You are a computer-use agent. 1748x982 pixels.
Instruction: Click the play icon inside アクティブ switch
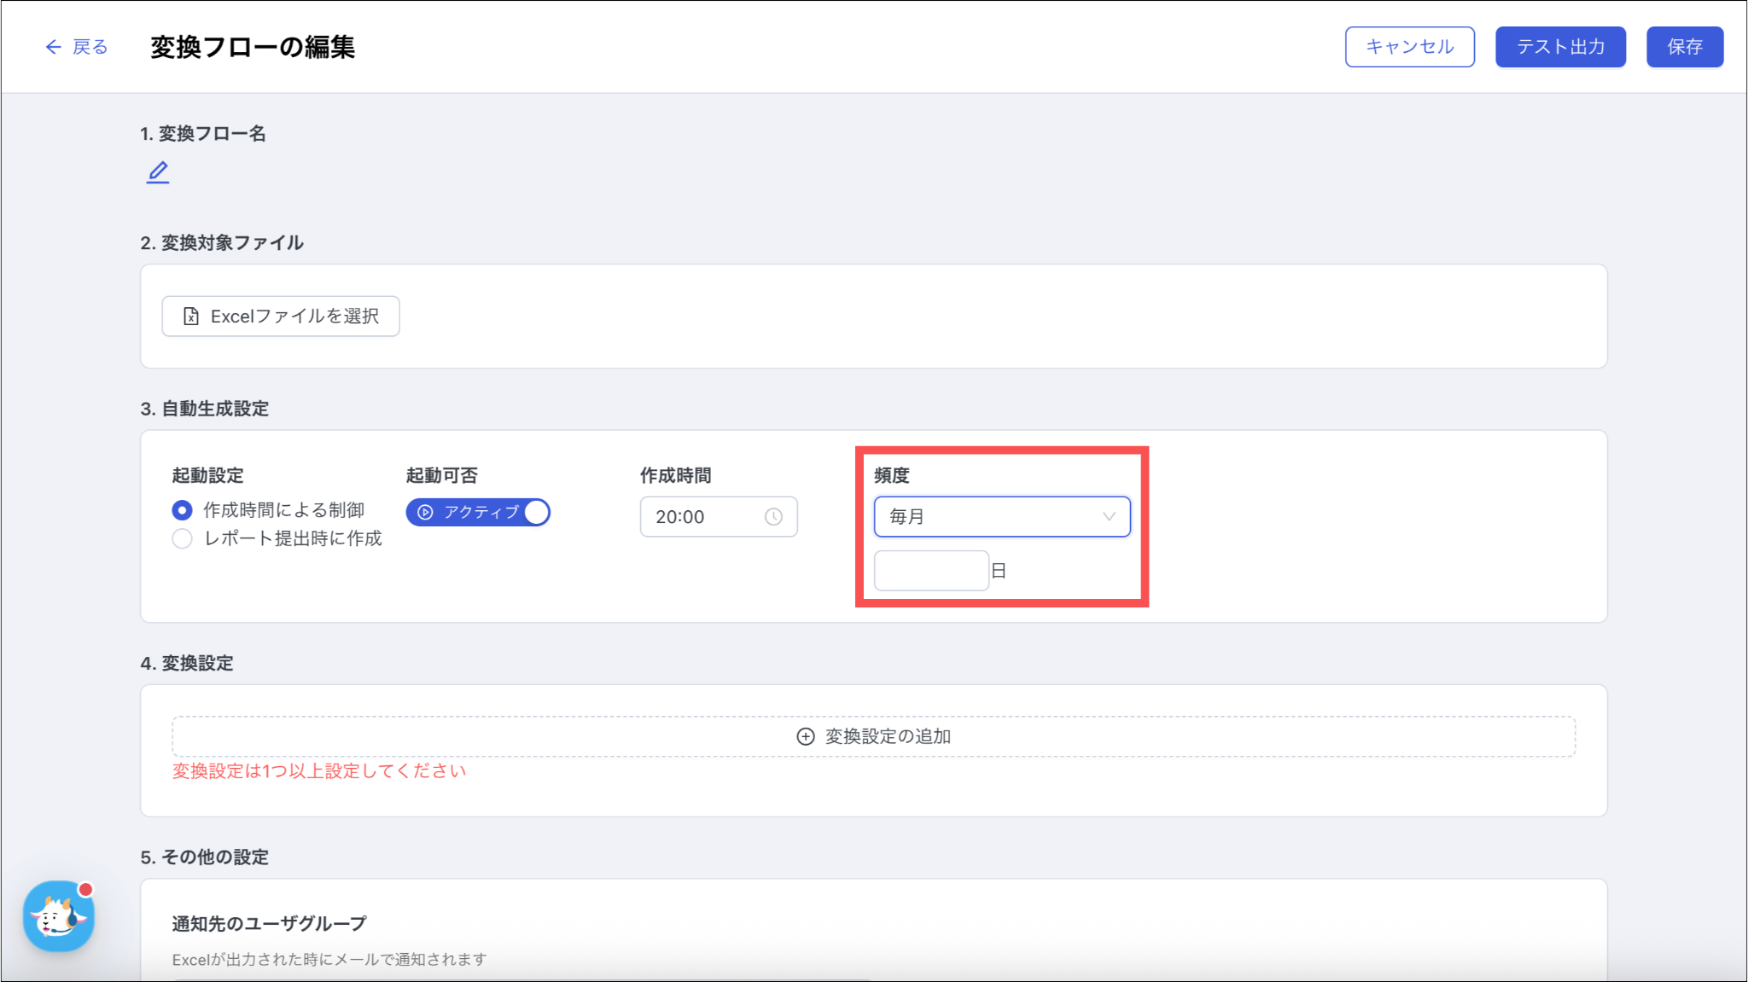click(425, 512)
